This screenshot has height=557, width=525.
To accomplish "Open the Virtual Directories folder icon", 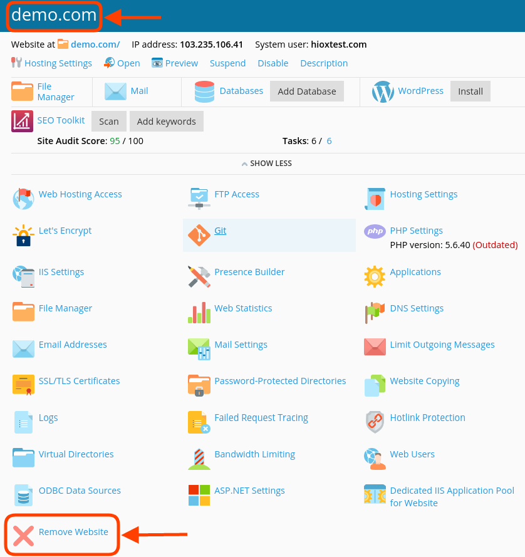I will pos(23,457).
